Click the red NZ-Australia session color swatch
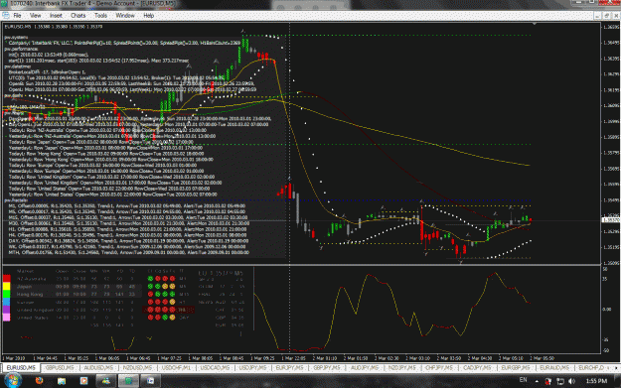 point(7,279)
